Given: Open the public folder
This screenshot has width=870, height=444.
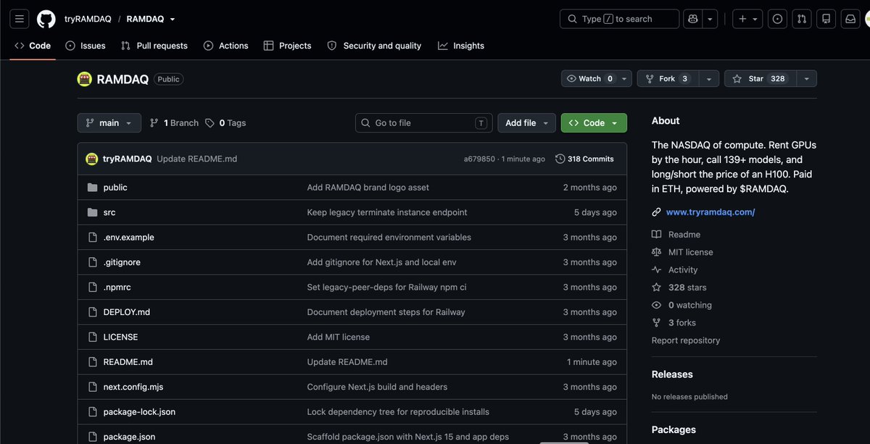Looking at the screenshot, I should click(x=115, y=187).
